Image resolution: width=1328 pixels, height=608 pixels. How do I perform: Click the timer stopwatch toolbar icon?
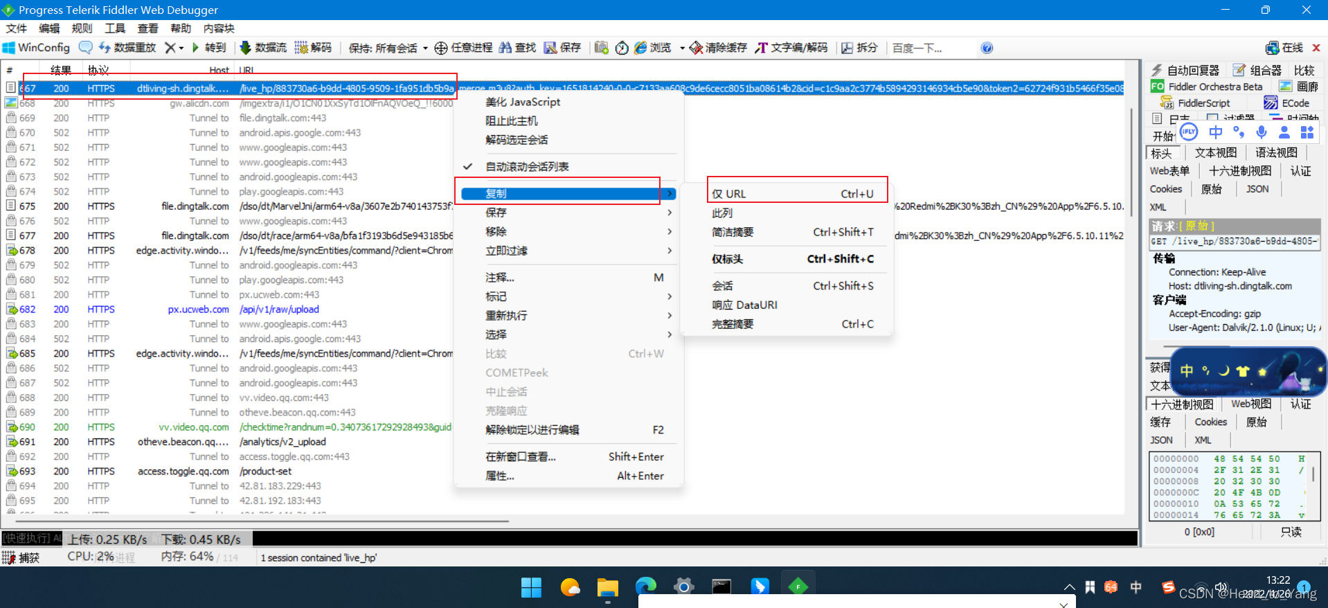622,48
